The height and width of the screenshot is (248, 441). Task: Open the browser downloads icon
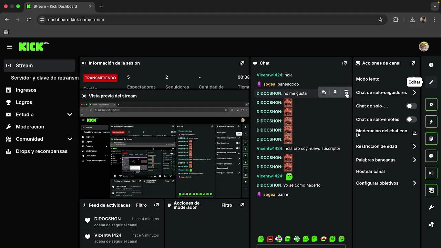tap(412, 20)
